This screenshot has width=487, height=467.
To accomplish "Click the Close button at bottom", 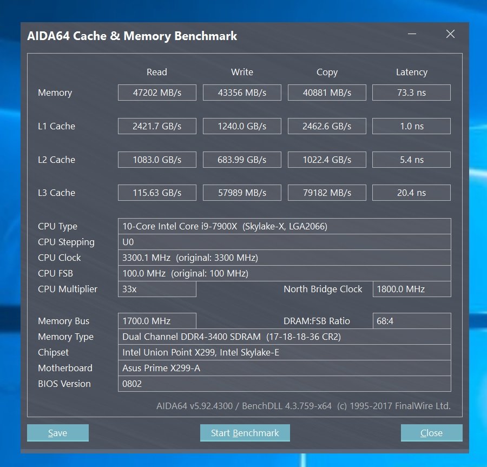I will coord(431,433).
